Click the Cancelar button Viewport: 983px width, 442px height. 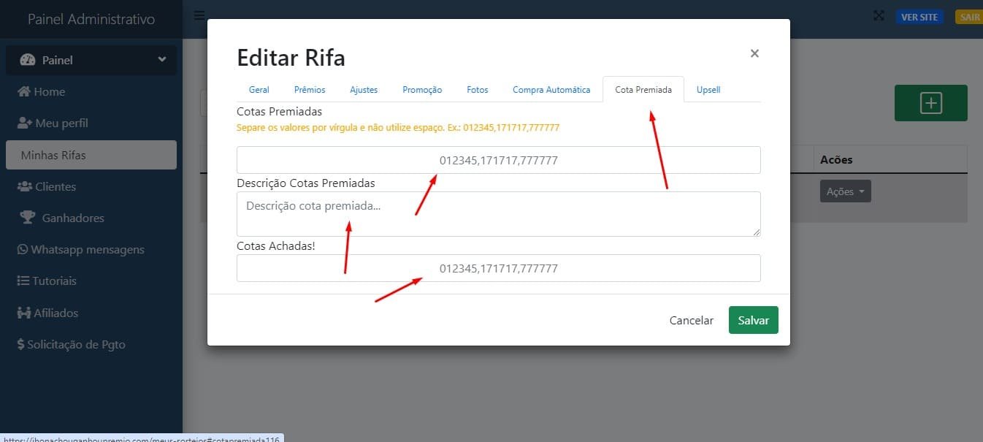click(x=691, y=320)
